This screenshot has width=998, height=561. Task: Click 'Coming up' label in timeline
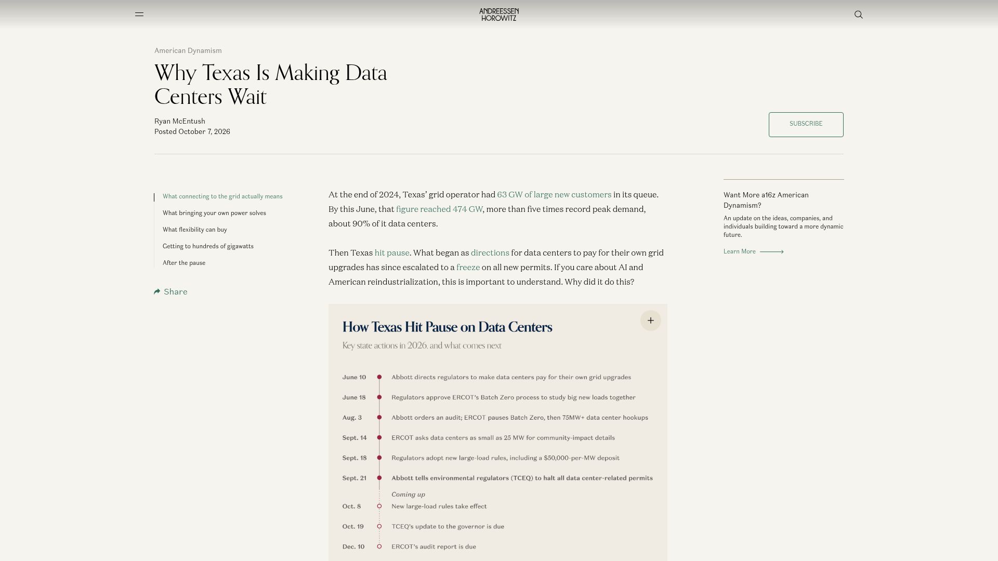point(408,495)
